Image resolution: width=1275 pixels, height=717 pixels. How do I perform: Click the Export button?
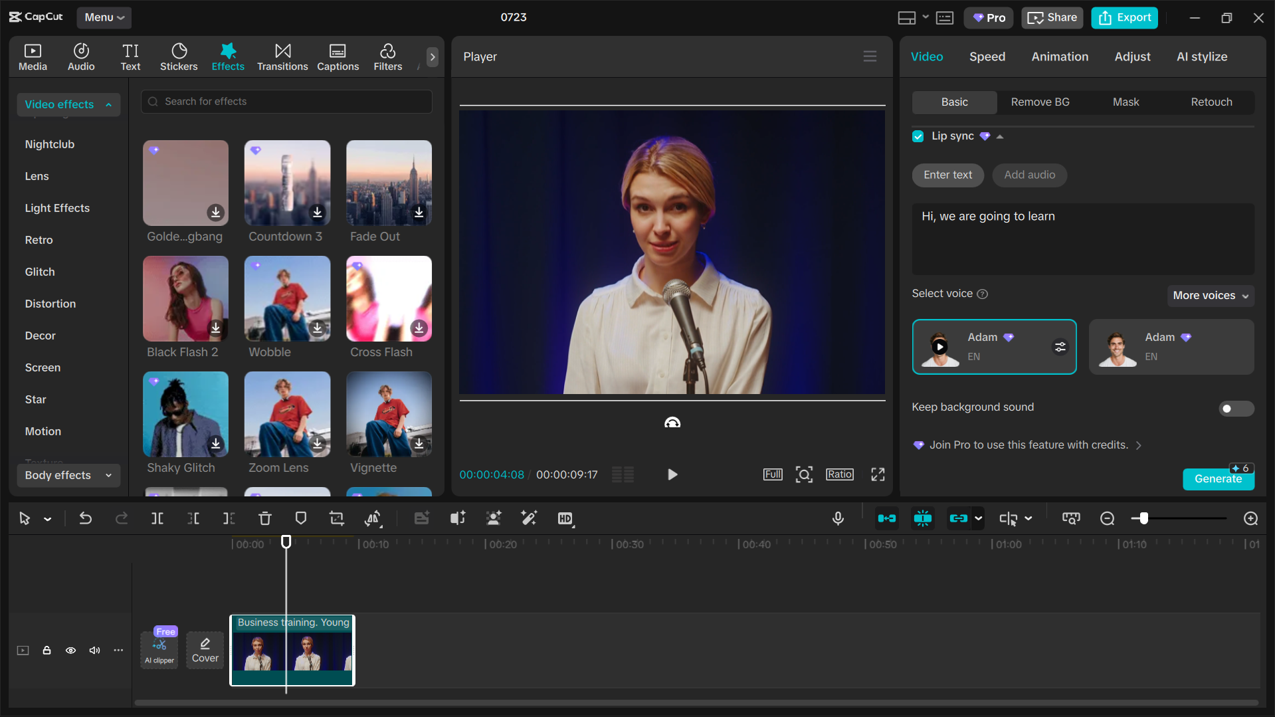pos(1124,17)
